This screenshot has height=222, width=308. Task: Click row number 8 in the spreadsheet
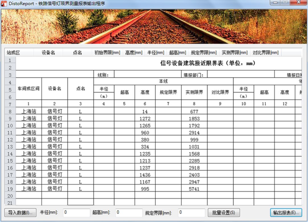[x=10, y=111]
